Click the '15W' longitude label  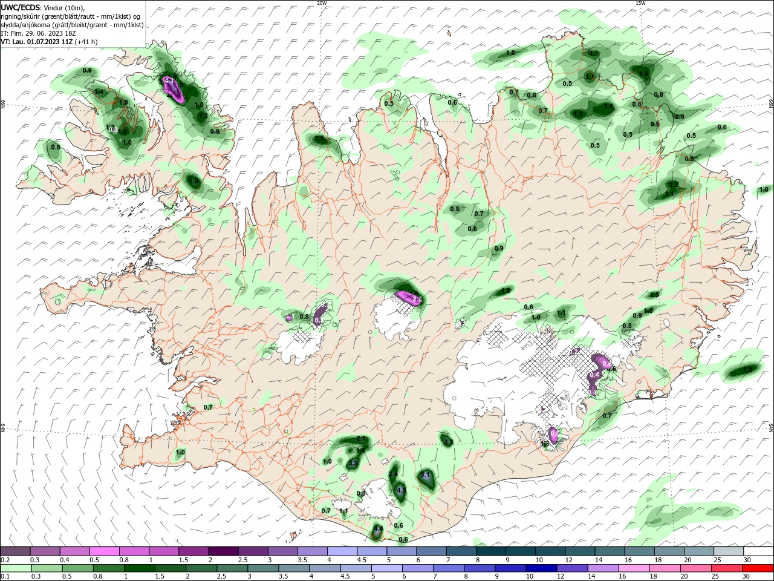640,3
